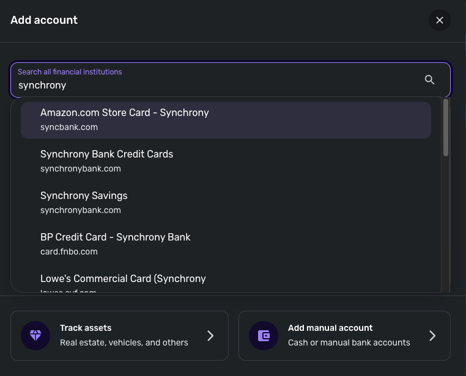Click the syncbank.com domain text
The image size is (466, 376).
(69, 127)
